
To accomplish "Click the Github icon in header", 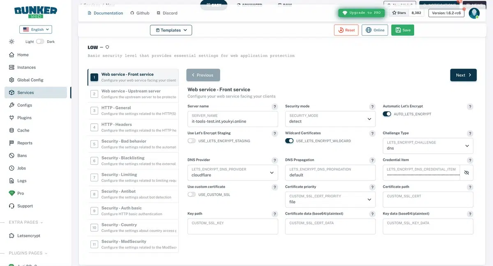I will [x=132, y=13].
